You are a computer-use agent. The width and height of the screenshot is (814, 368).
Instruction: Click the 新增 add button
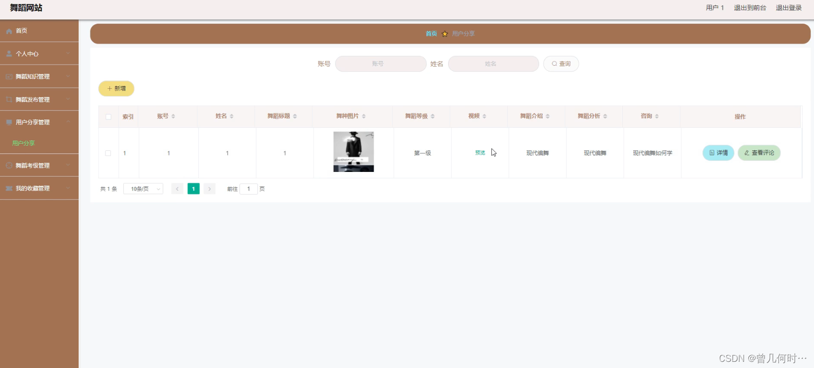(116, 89)
